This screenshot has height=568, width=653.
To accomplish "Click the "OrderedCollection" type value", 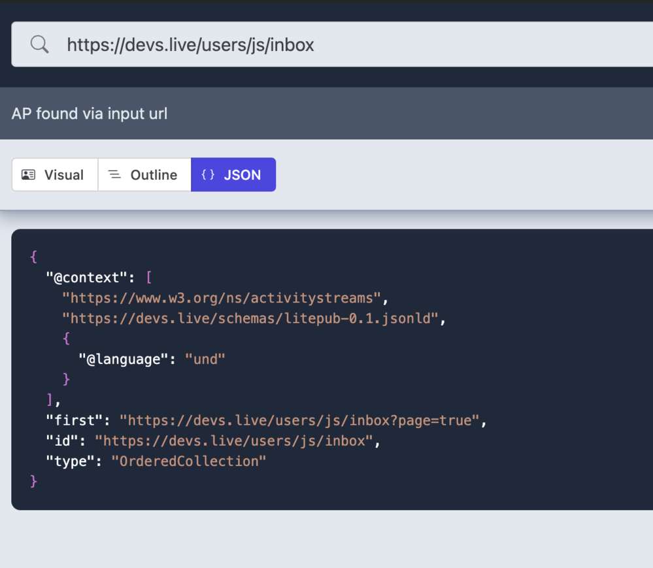I will [189, 461].
